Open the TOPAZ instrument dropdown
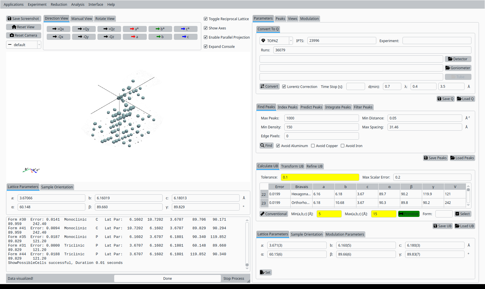The height and width of the screenshot is (289, 485). (276, 41)
